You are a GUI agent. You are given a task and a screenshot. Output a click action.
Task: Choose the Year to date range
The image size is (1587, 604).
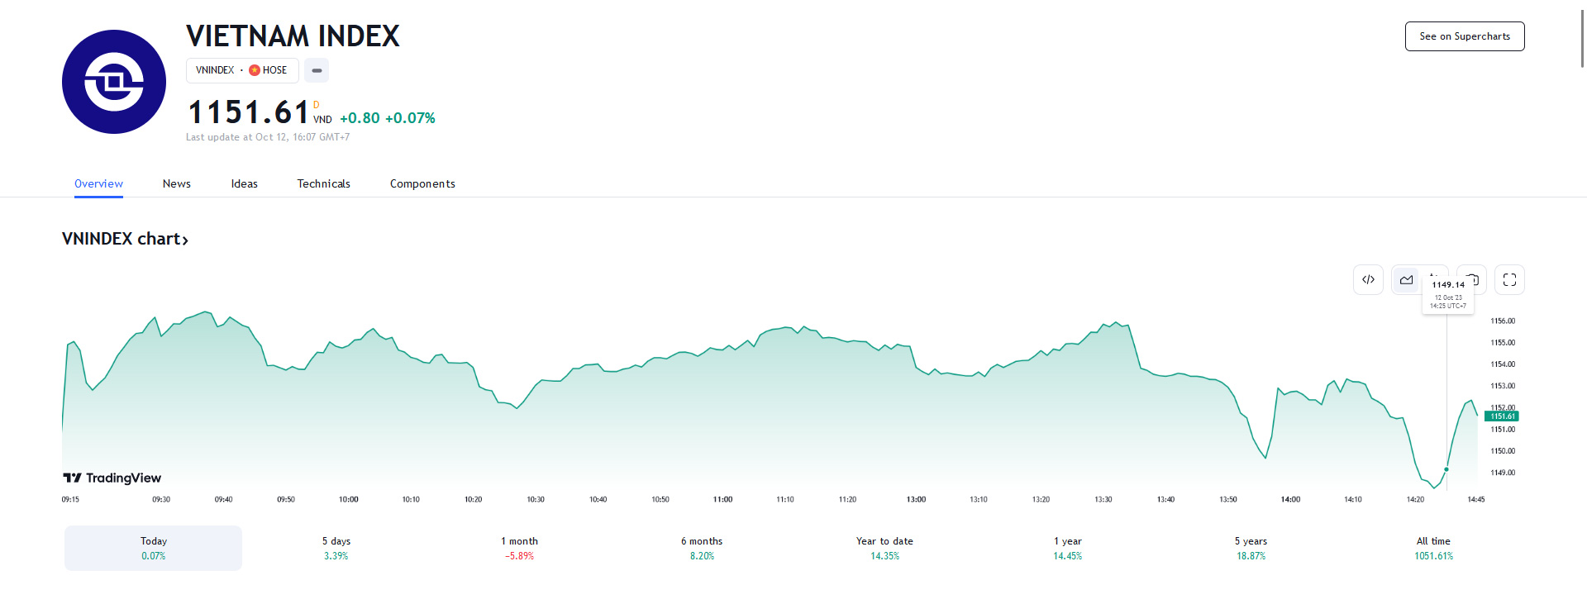pos(884,548)
